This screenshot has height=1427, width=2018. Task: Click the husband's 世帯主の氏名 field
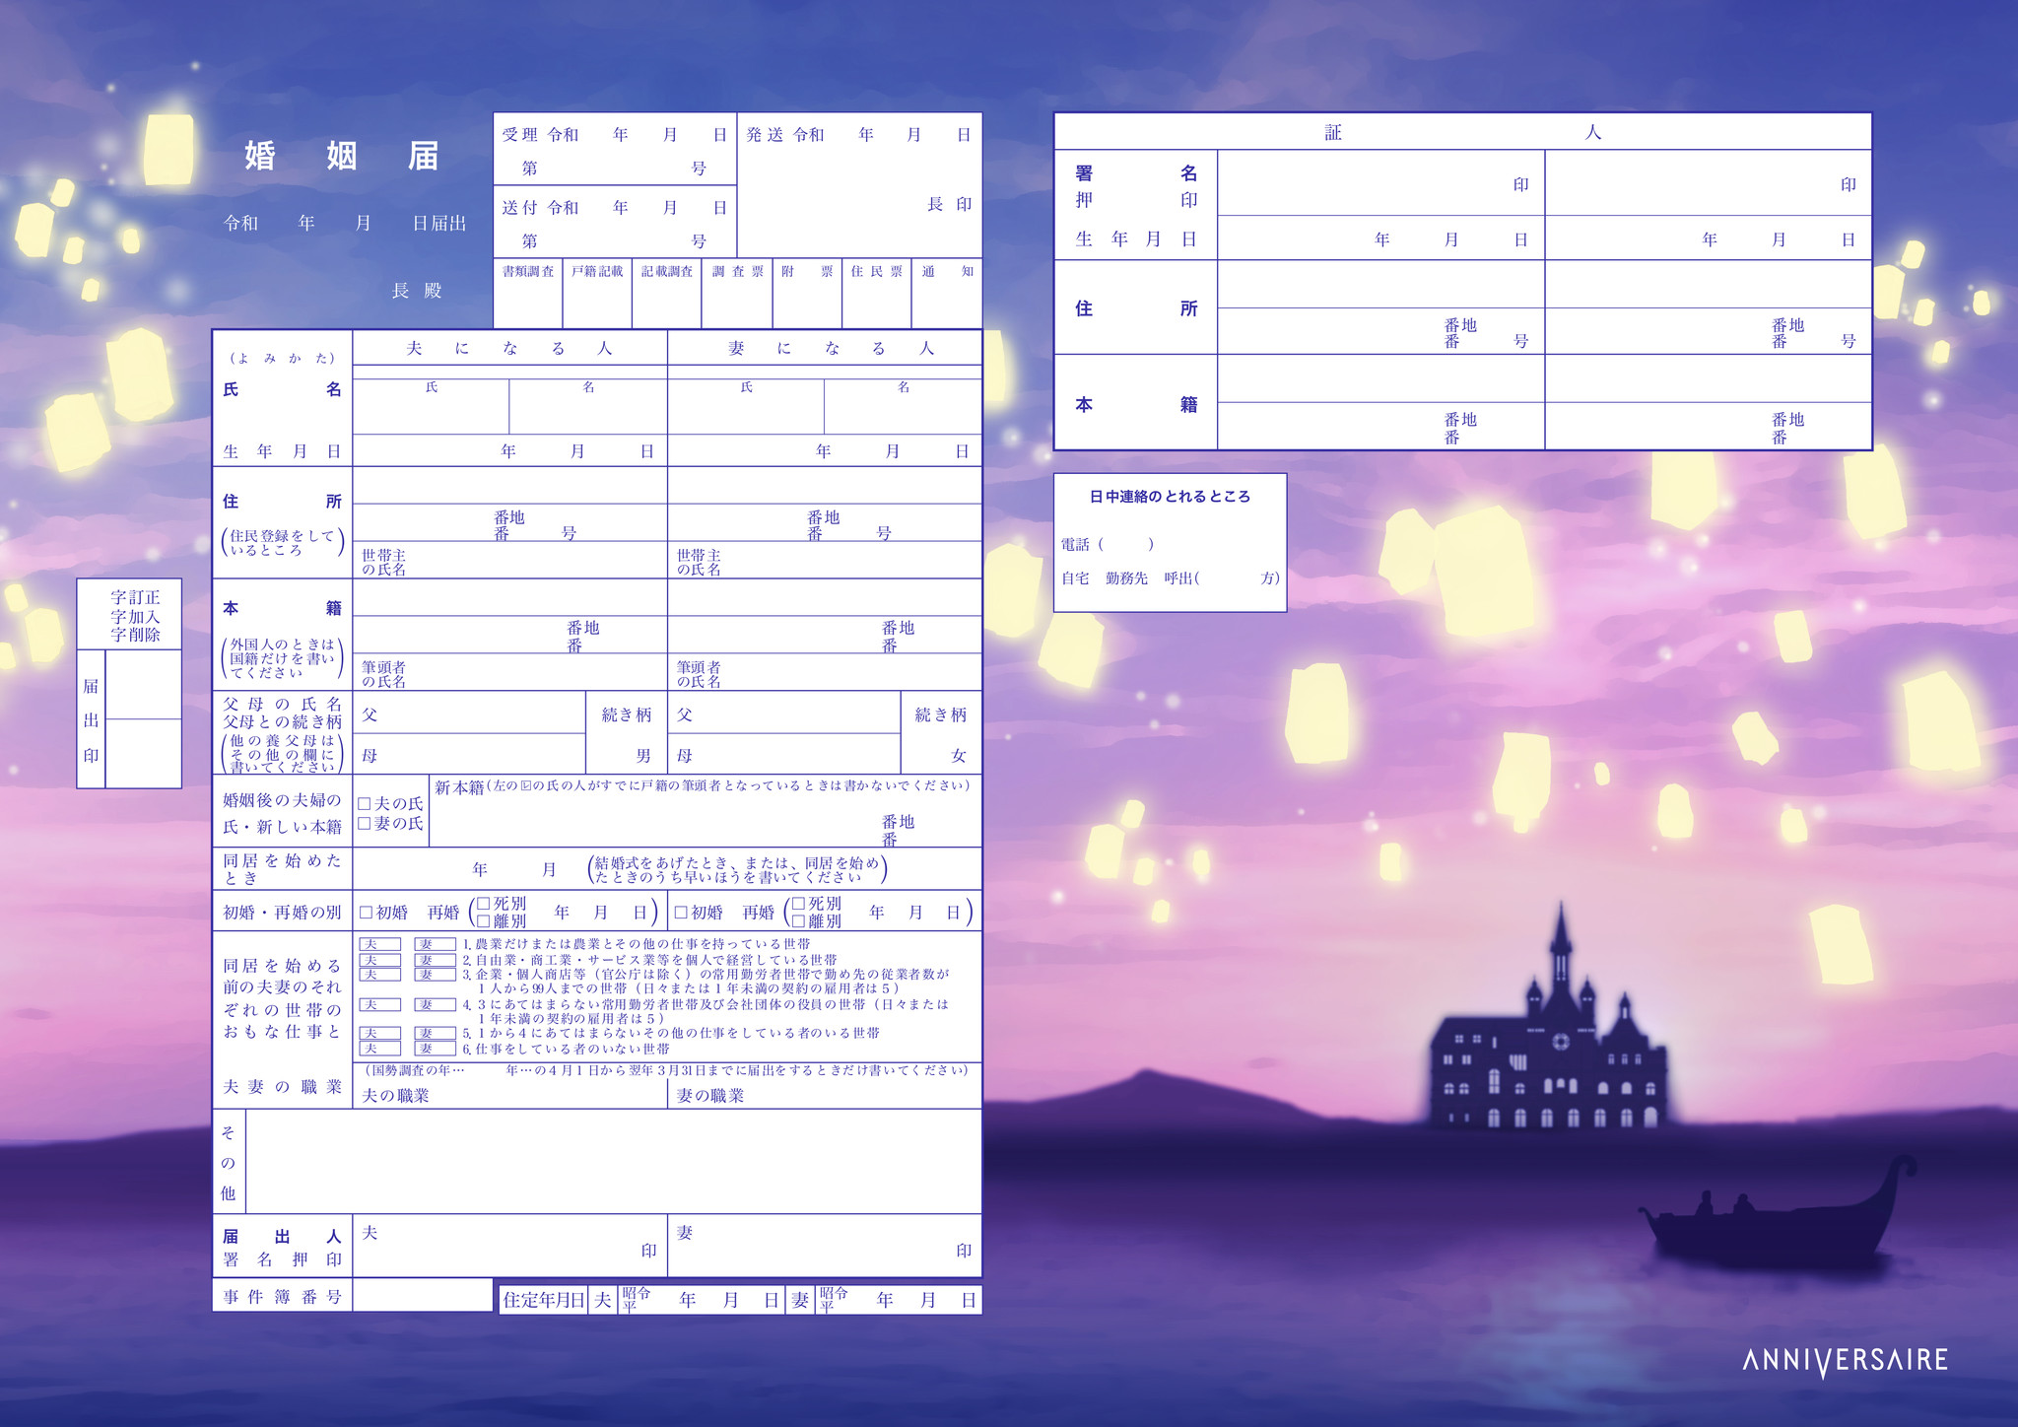coord(510,561)
